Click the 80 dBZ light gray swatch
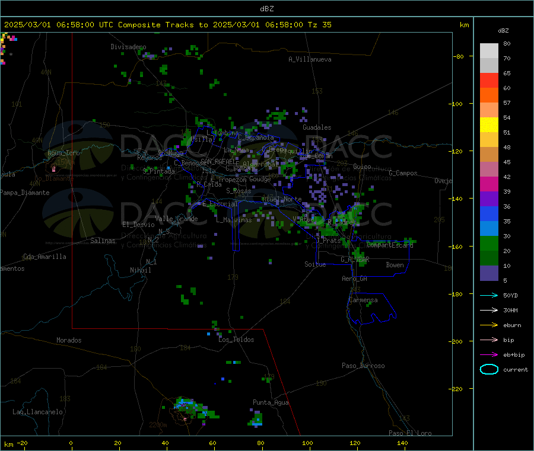Viewport: 534px width, 451px height. [x=489, y=51]
